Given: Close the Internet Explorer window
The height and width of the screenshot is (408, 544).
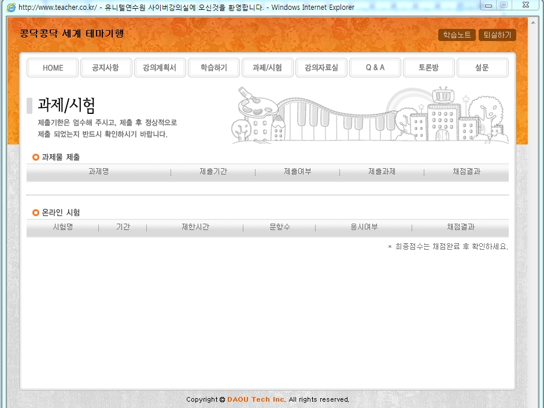Looking at the screenshot, I should (x=526, y=5).
